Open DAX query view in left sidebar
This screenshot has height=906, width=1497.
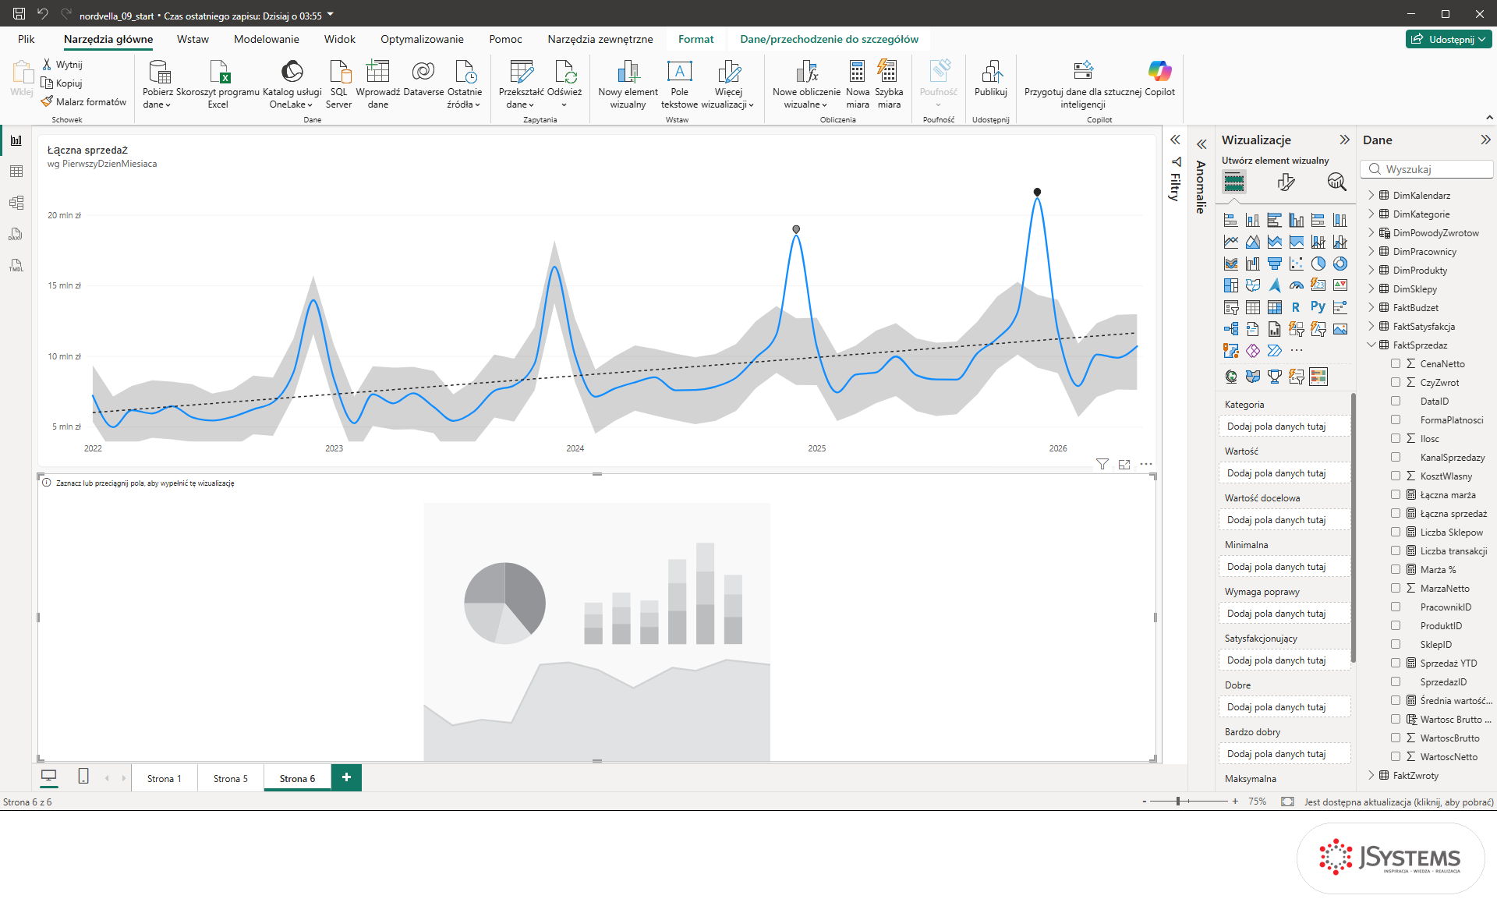(x=16, y=234)
